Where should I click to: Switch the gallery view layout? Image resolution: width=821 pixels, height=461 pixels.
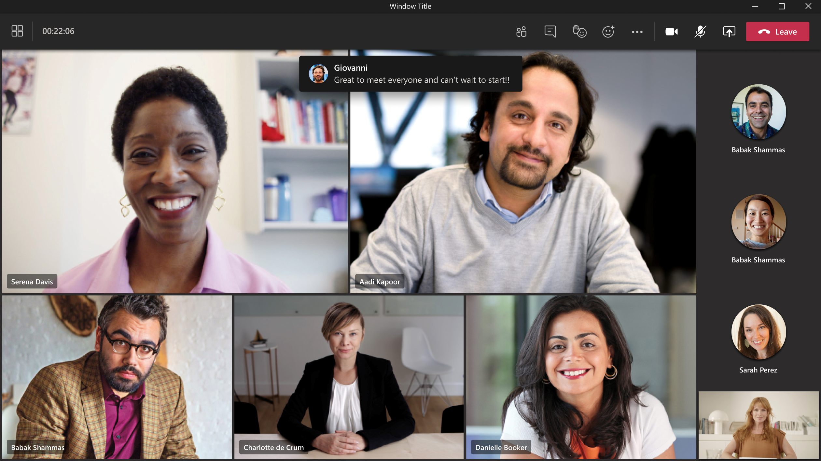tap(17, 31)
